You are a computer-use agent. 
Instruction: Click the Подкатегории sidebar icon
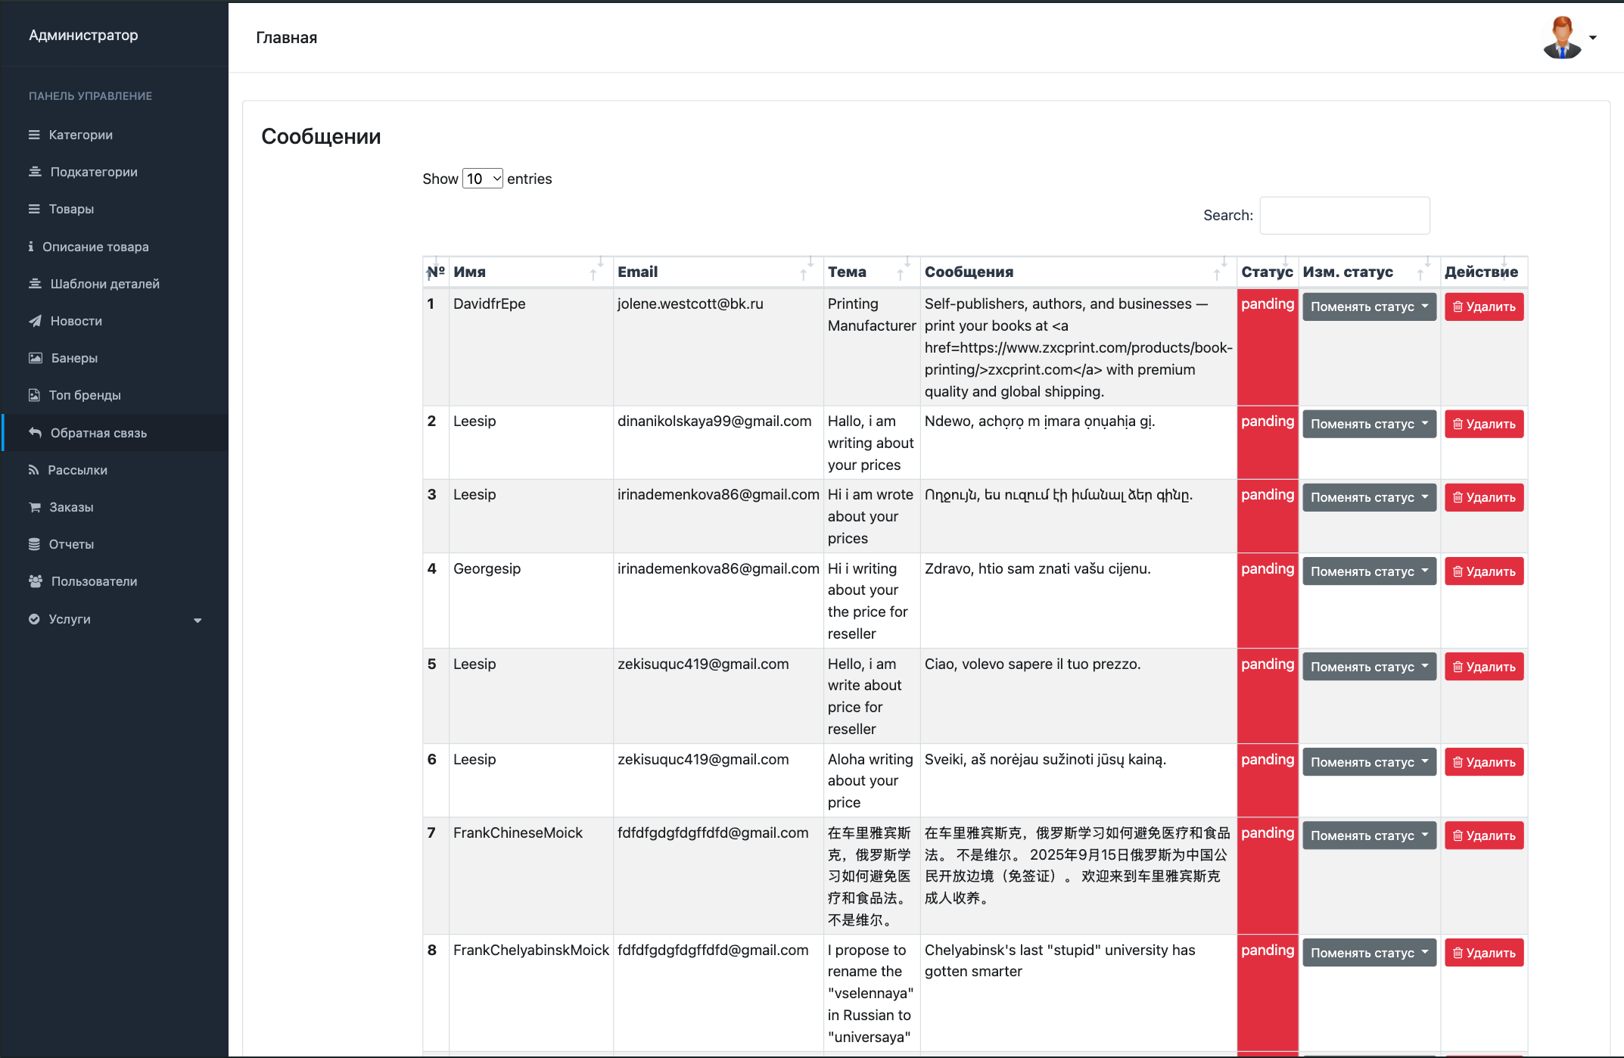point(35,172)
